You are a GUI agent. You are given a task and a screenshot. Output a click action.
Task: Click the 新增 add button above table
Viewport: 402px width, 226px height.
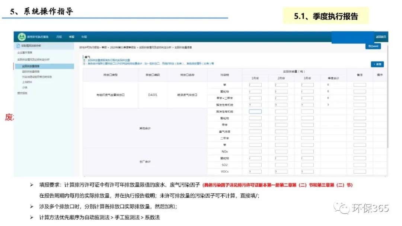tap(377, 64)
